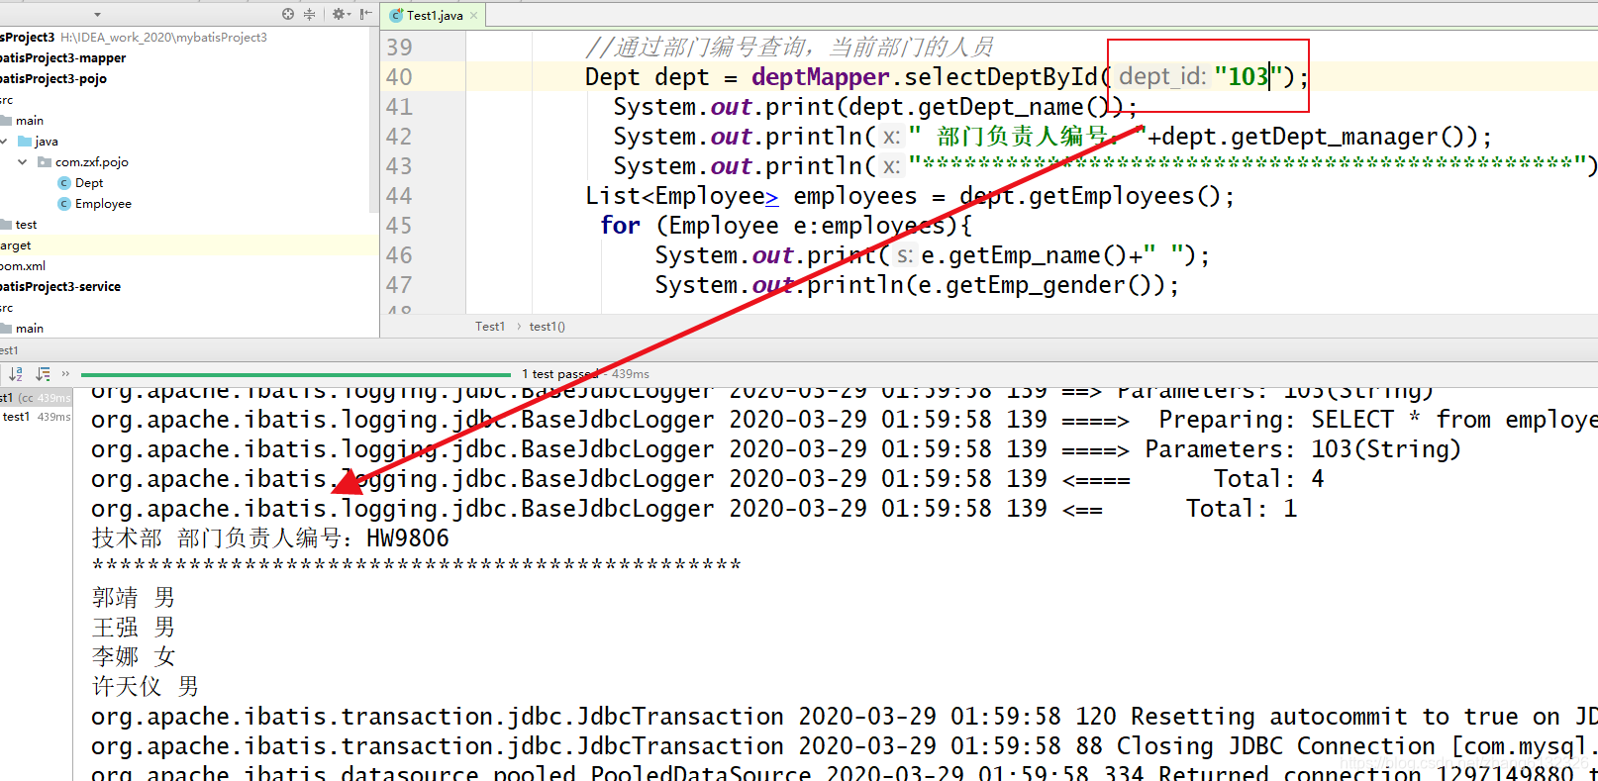This screenshot has height=781, width=1598.
Task: Open pom.xml in the project tree
Action: [x=23, y=266]
